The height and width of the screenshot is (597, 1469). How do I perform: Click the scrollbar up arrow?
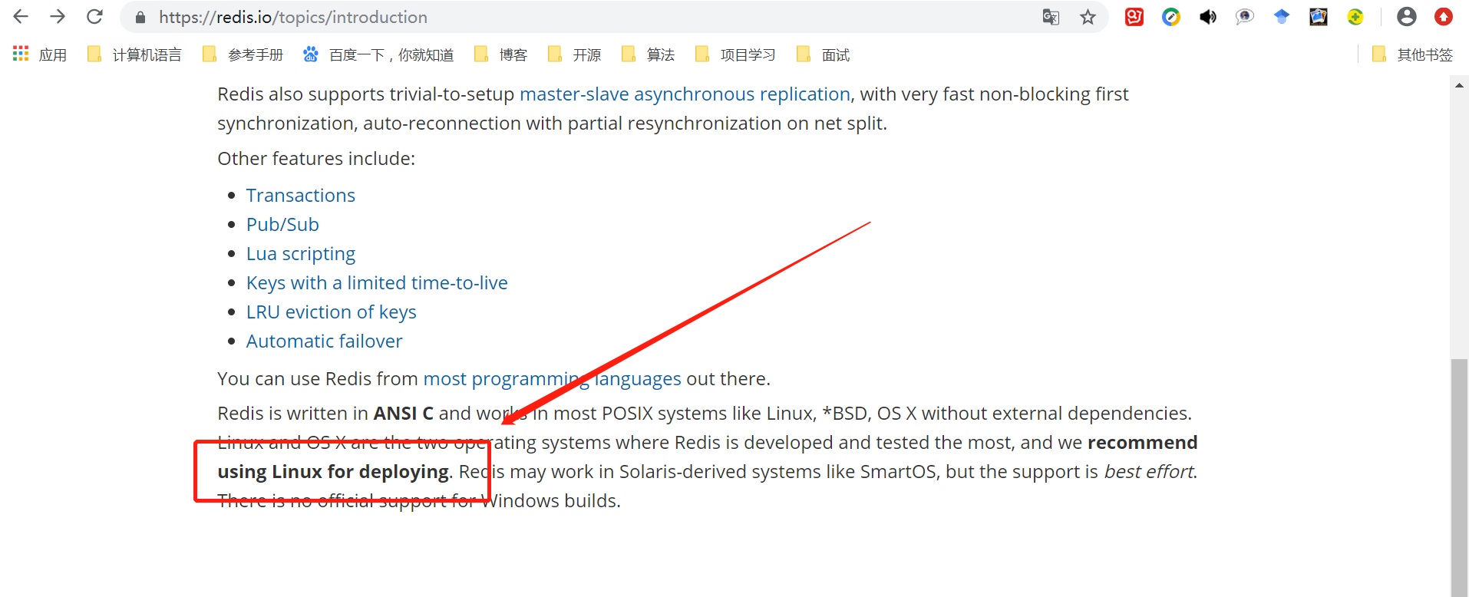[x=1459, y=85]
